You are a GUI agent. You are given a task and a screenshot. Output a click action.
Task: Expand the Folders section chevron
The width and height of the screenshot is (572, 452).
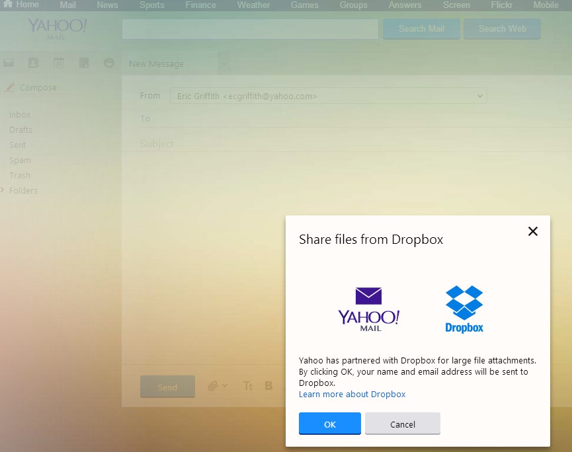(x=2, y=190)
